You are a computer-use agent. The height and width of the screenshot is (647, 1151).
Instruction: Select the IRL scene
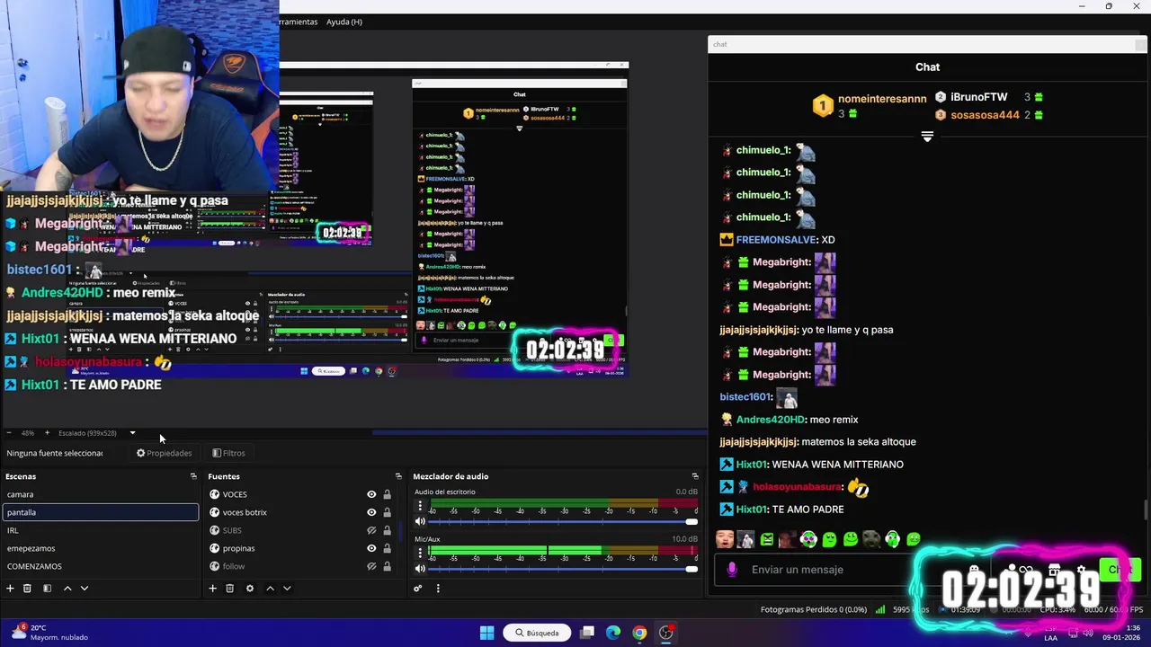tap(101, 530)
